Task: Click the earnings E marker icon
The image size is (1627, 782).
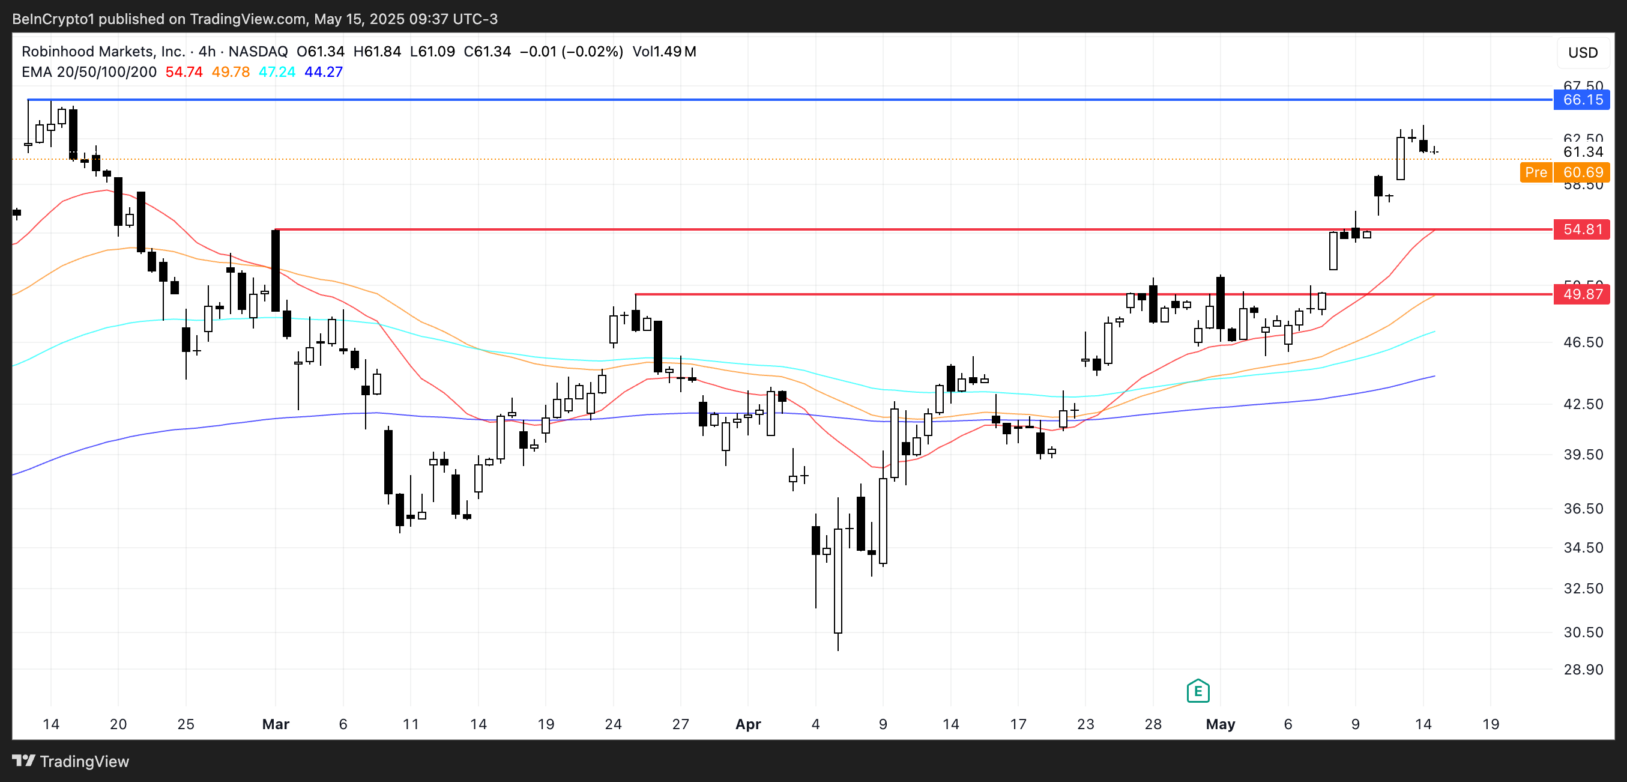Action: pos(1198,691)
